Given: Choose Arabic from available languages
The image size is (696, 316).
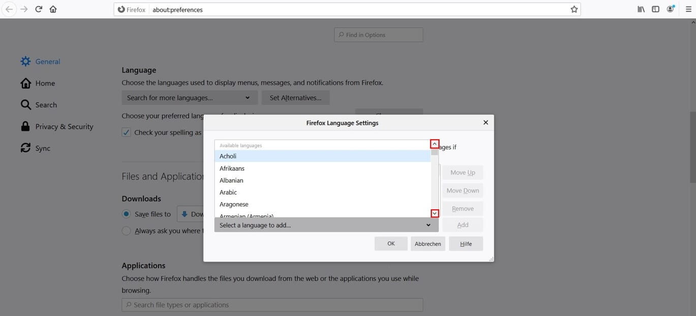Looking at the screenshot, I should (322, 192).
